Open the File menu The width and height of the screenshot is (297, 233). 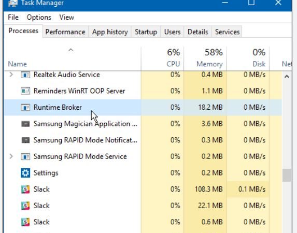click(13, 17)
